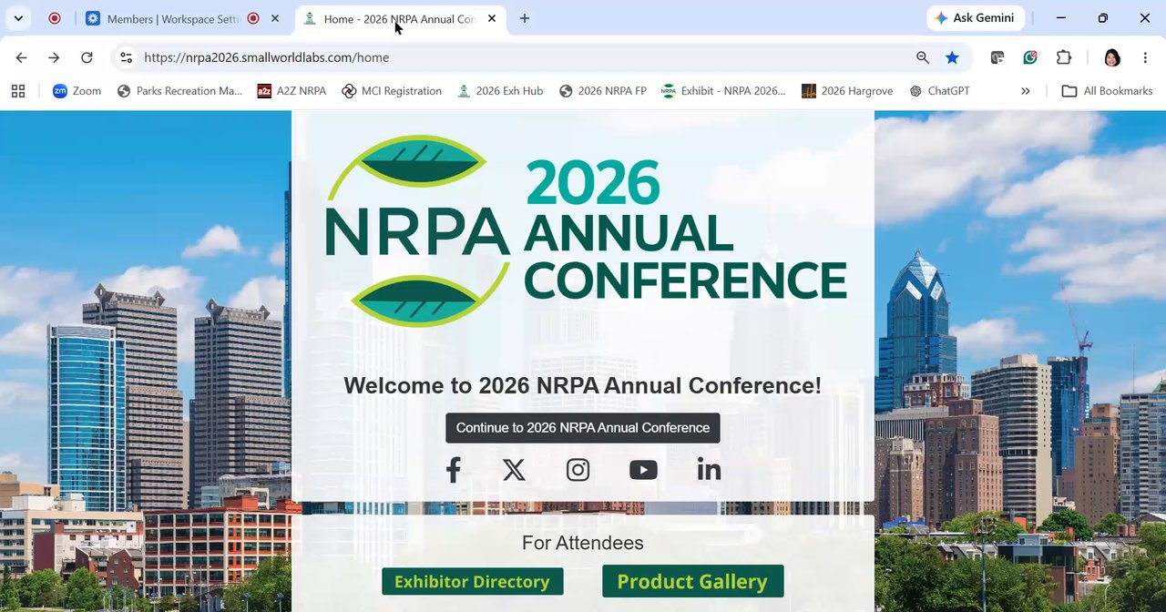Open the apps grid icon in bookmarks bar
The width and height of the screenshot is (1166, 612).
tap(18, 91)
